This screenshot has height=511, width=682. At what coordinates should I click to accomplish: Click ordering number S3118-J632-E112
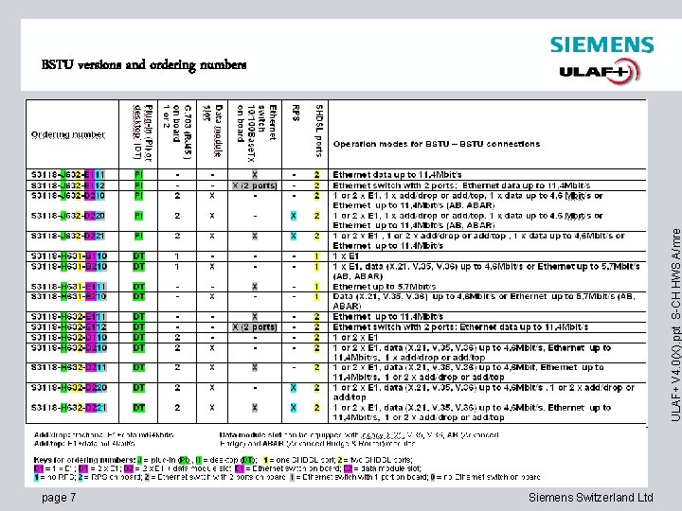pos(68,185)
